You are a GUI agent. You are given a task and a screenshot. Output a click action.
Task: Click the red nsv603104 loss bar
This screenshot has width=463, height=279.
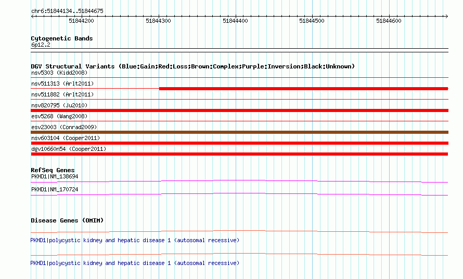tap(239, 143)
